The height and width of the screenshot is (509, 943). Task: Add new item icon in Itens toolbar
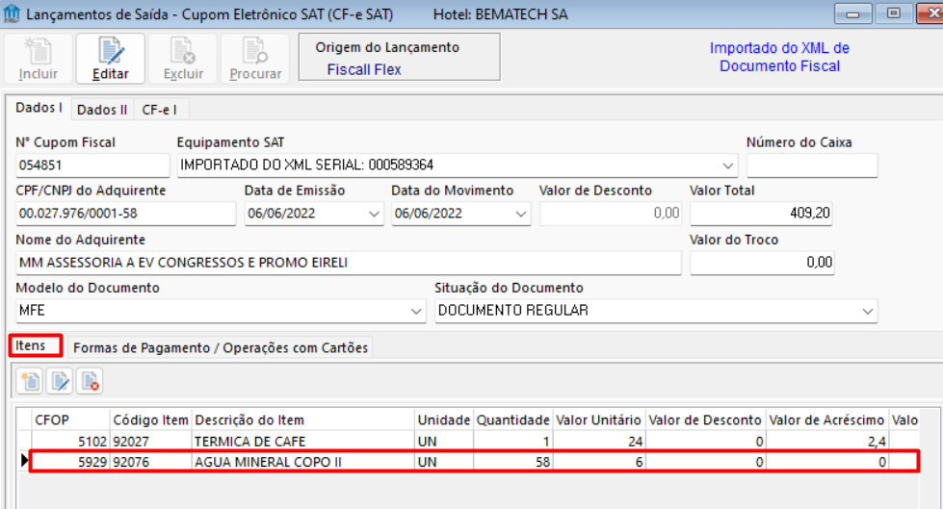[30, 382]
